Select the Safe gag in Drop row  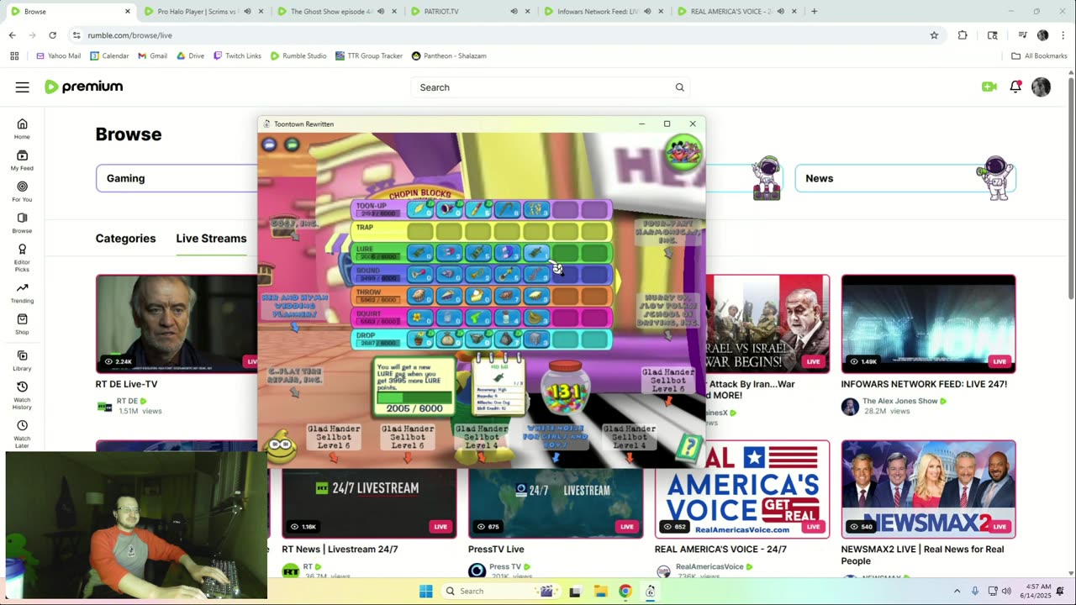click(535, 339)
